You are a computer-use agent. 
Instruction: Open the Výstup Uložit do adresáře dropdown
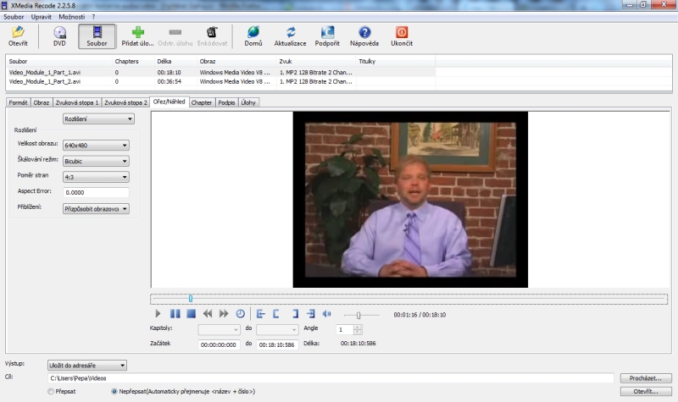(x=87, y=366)
